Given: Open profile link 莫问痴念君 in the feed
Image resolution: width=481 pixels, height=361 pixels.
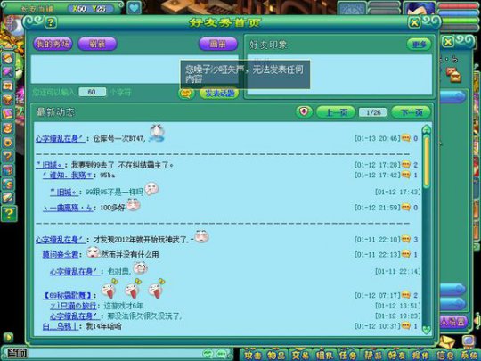Looking at the screenshot, I should click(x=61, y=254).
